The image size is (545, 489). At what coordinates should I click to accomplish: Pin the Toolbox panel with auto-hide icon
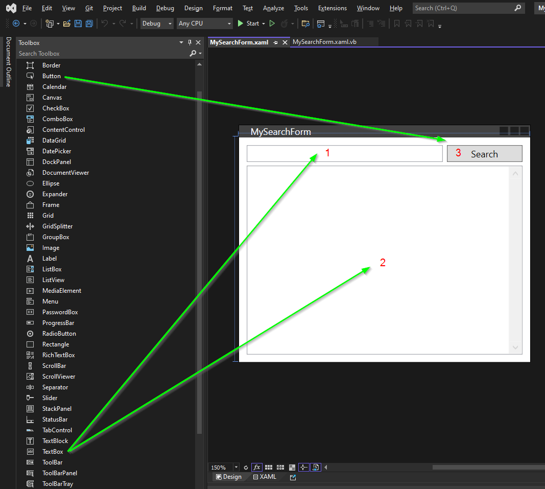190,43
